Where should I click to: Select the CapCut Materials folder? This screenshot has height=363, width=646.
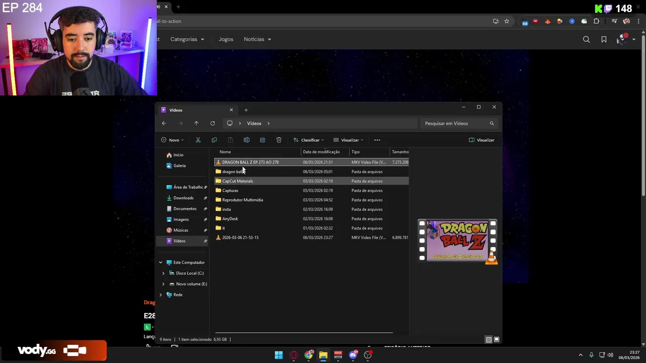[311, 181]
